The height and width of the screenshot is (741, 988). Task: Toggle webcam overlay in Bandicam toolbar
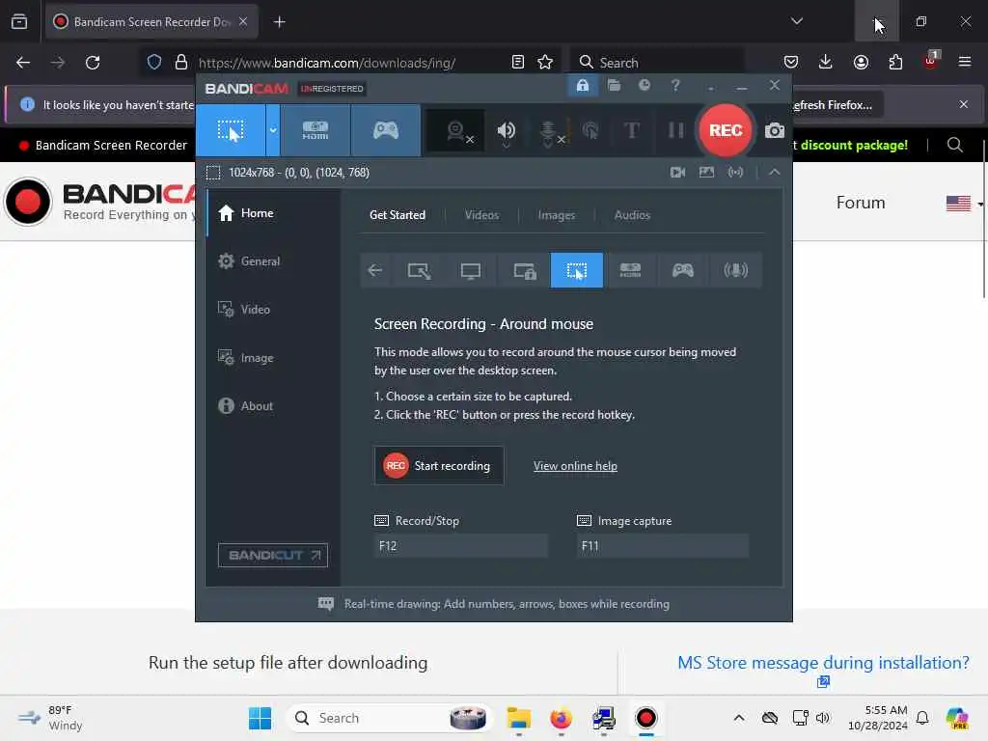click(456, 130)
